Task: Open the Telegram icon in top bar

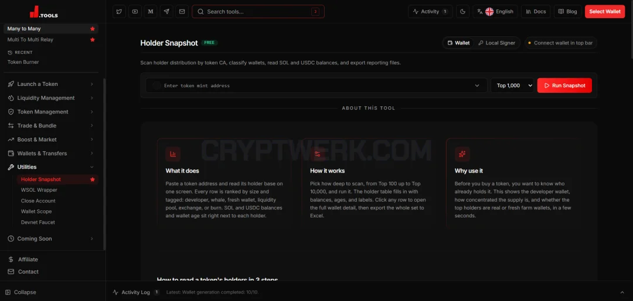Action: coord(166,11)
